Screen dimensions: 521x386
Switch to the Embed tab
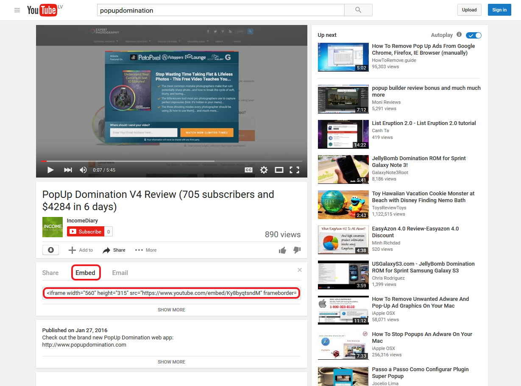pyautogui.click(x=86, y=273)
